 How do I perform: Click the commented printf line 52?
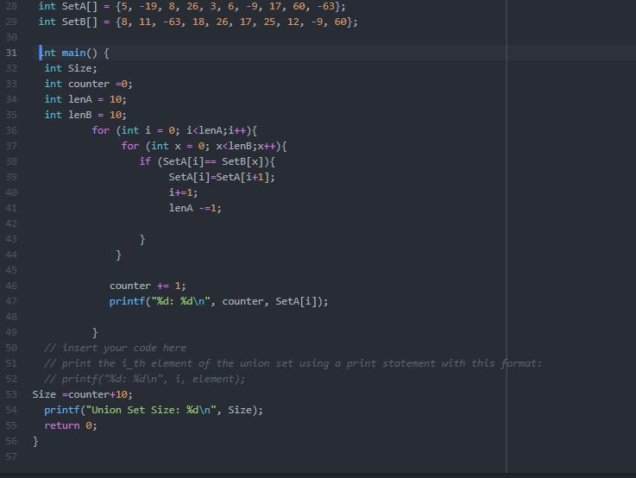coord(145,379)
